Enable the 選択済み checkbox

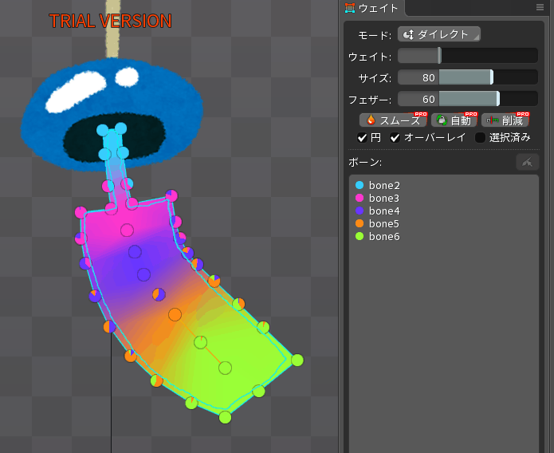click(480, 137)
